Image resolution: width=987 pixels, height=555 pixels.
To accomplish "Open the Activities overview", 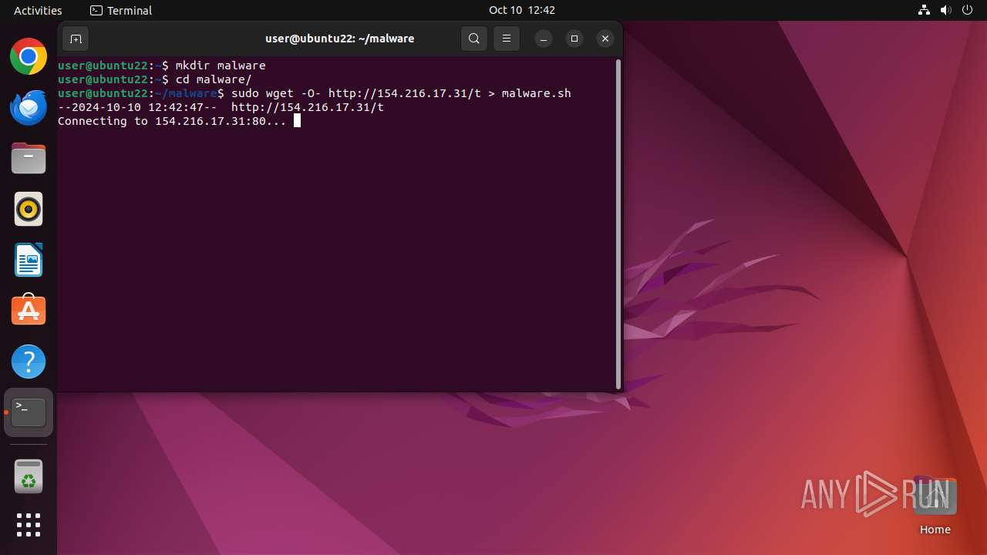I will click(38, 10).
